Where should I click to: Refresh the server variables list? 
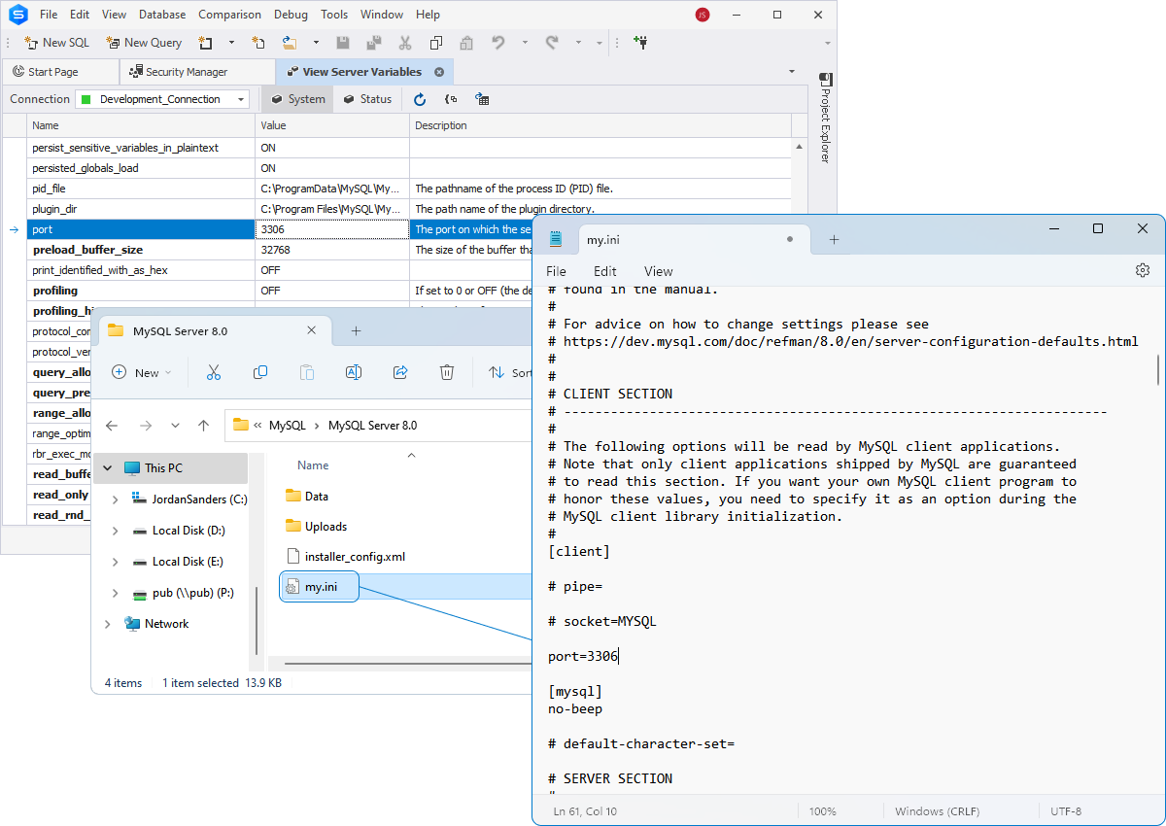420,99
